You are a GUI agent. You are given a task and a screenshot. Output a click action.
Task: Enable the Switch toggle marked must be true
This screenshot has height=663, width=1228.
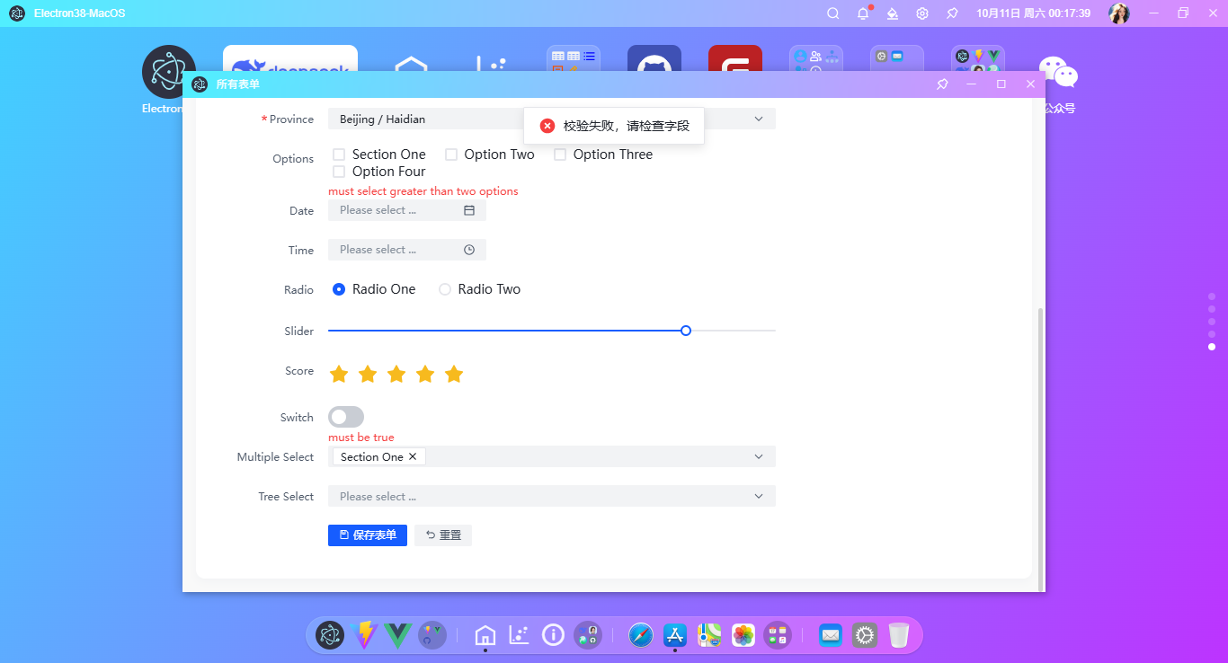point(346,417)
